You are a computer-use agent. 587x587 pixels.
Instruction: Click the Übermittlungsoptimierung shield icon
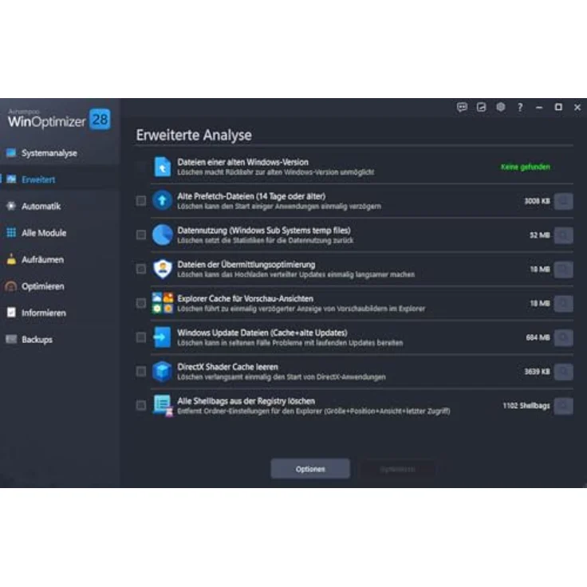tap(163, 269)
